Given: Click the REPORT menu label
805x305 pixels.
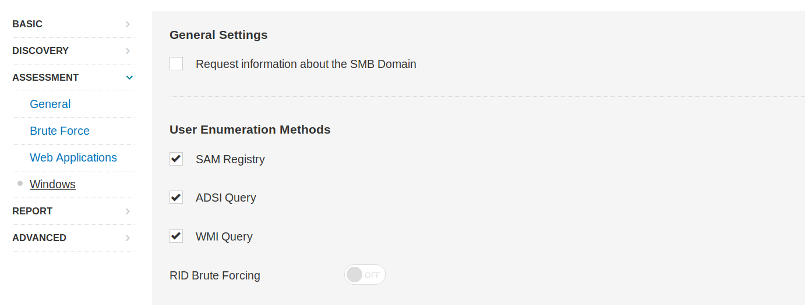Looking at the screenshot, I should [32, 211].
